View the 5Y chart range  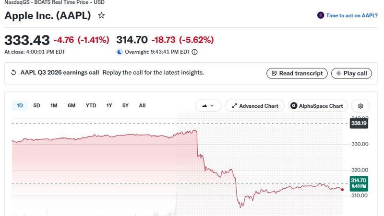[125, 105]
